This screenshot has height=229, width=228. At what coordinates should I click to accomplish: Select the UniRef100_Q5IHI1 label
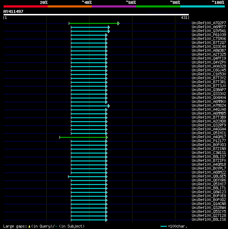209,133
